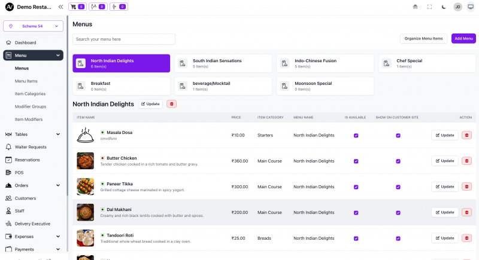This screenshot has width=479, height=260.
Task: Toggle Paneer Tikka Is Available checkbox
Action: click(356, 187)
